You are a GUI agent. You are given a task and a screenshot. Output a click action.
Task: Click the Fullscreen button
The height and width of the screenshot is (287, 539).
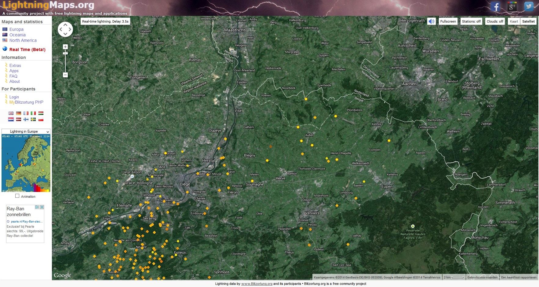click(448, 21)
